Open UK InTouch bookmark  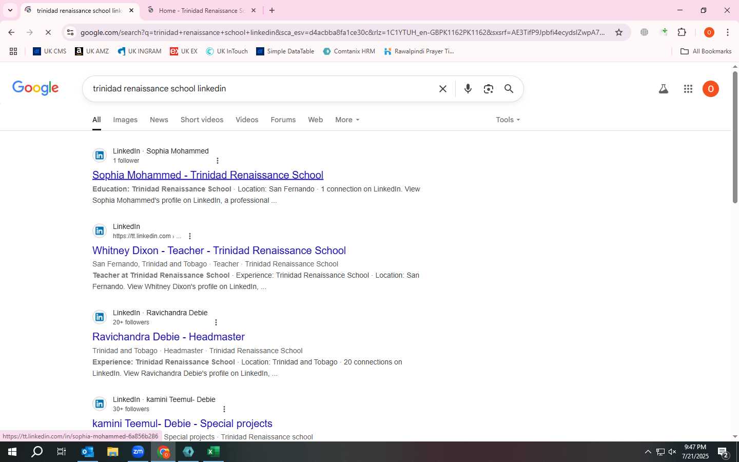click(x=227, y=51)
